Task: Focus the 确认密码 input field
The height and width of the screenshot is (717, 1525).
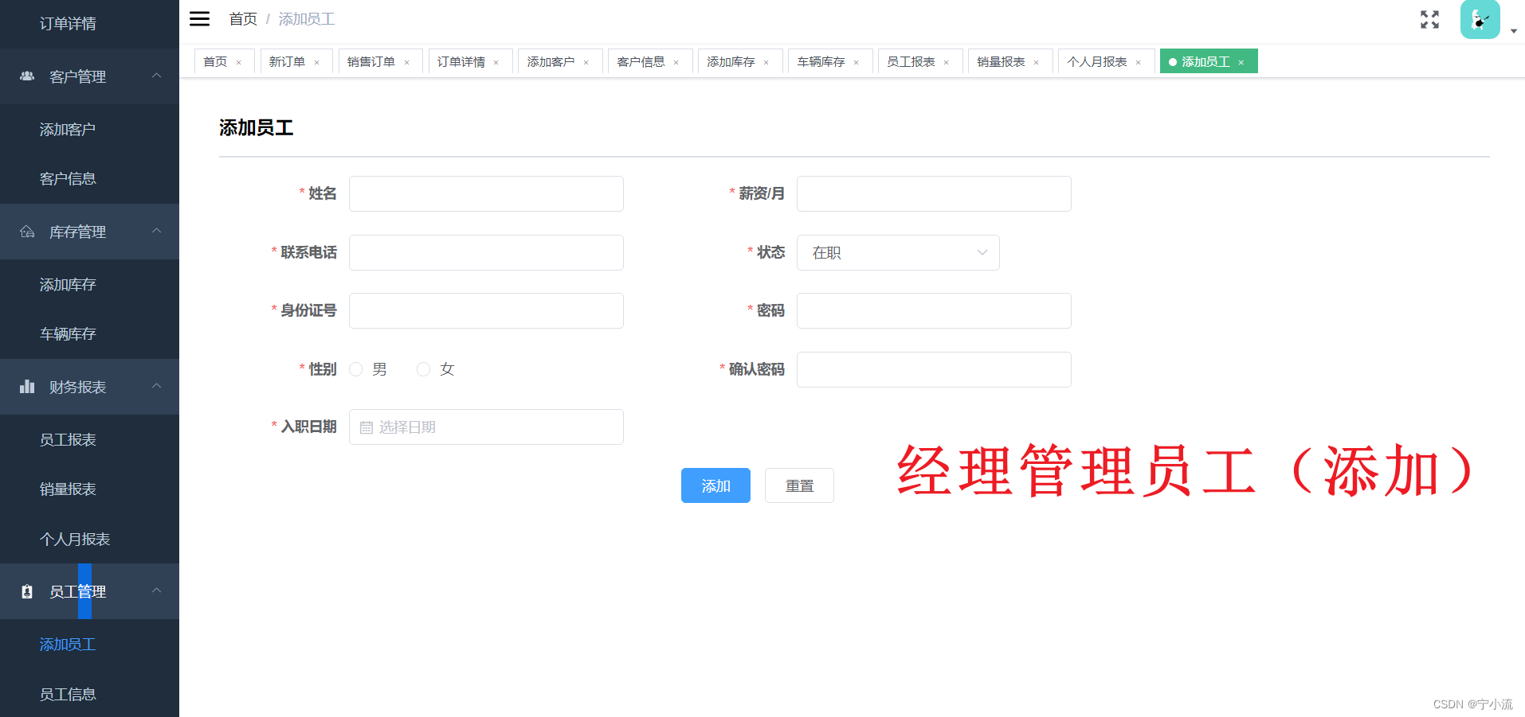Action: [934, 369]
